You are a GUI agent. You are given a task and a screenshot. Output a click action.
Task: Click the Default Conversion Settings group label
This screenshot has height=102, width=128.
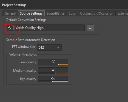pos(26,20)
